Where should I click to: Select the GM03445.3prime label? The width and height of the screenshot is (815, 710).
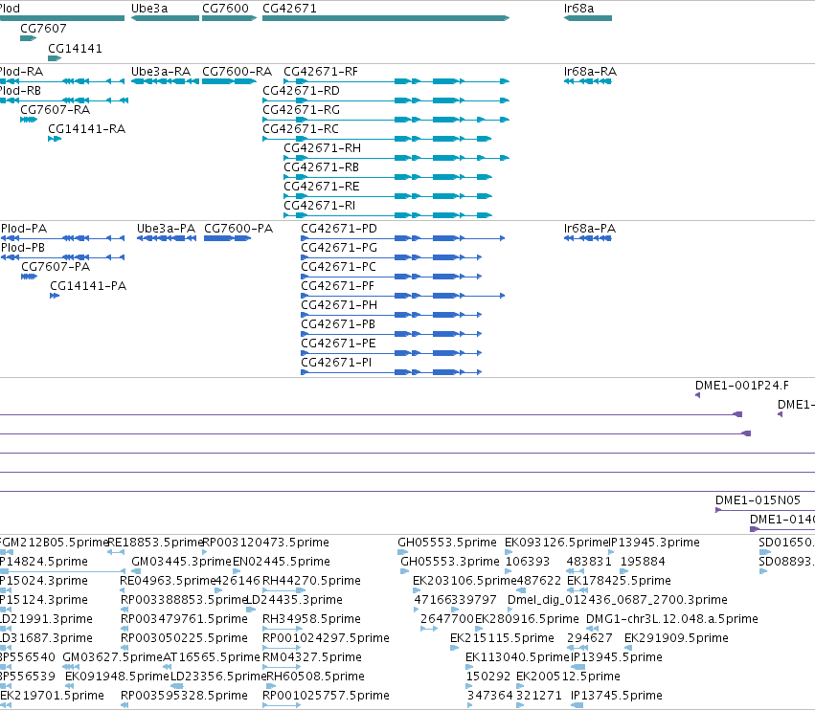(x=181, y=562)
